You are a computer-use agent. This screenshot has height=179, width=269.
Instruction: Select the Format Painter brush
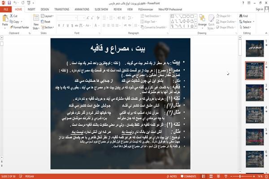pos(11,27)
